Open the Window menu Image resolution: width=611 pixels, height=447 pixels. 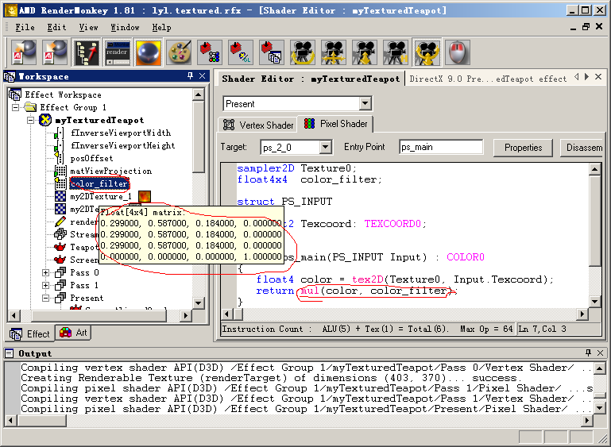(125, 27)
